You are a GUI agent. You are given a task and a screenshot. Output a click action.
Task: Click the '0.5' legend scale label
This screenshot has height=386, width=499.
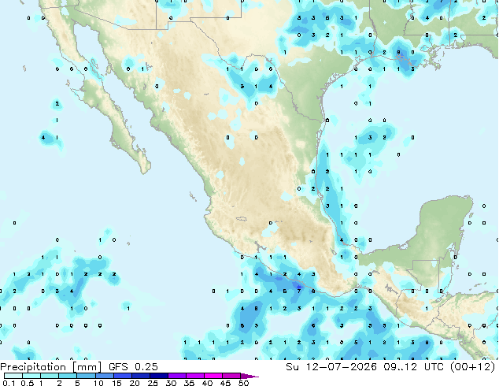tap(27, 383)
